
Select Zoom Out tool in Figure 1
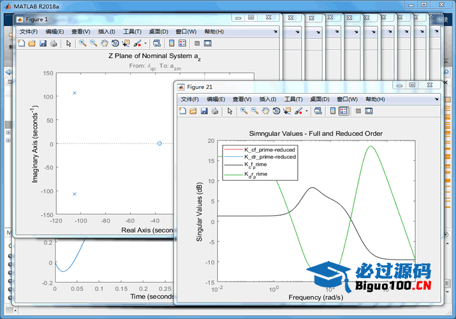pyautogui.click(x=93, y=43)
